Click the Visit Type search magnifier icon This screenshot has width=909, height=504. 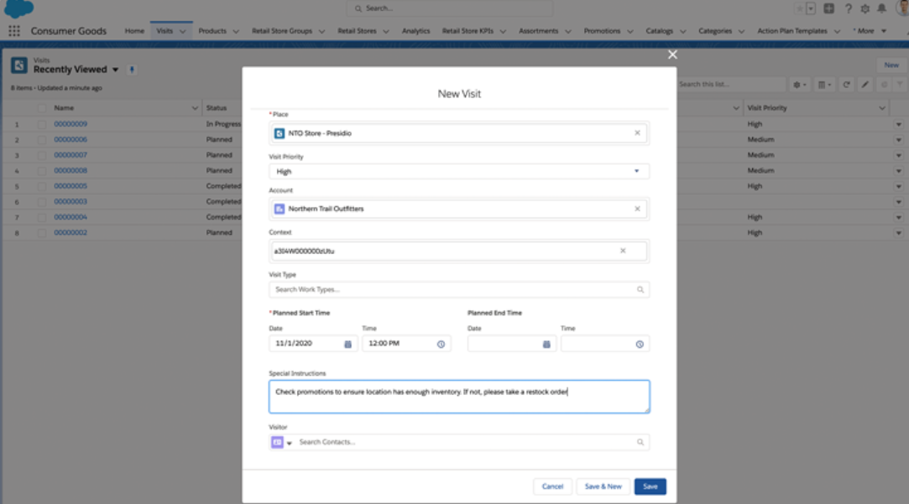(640, 289)
